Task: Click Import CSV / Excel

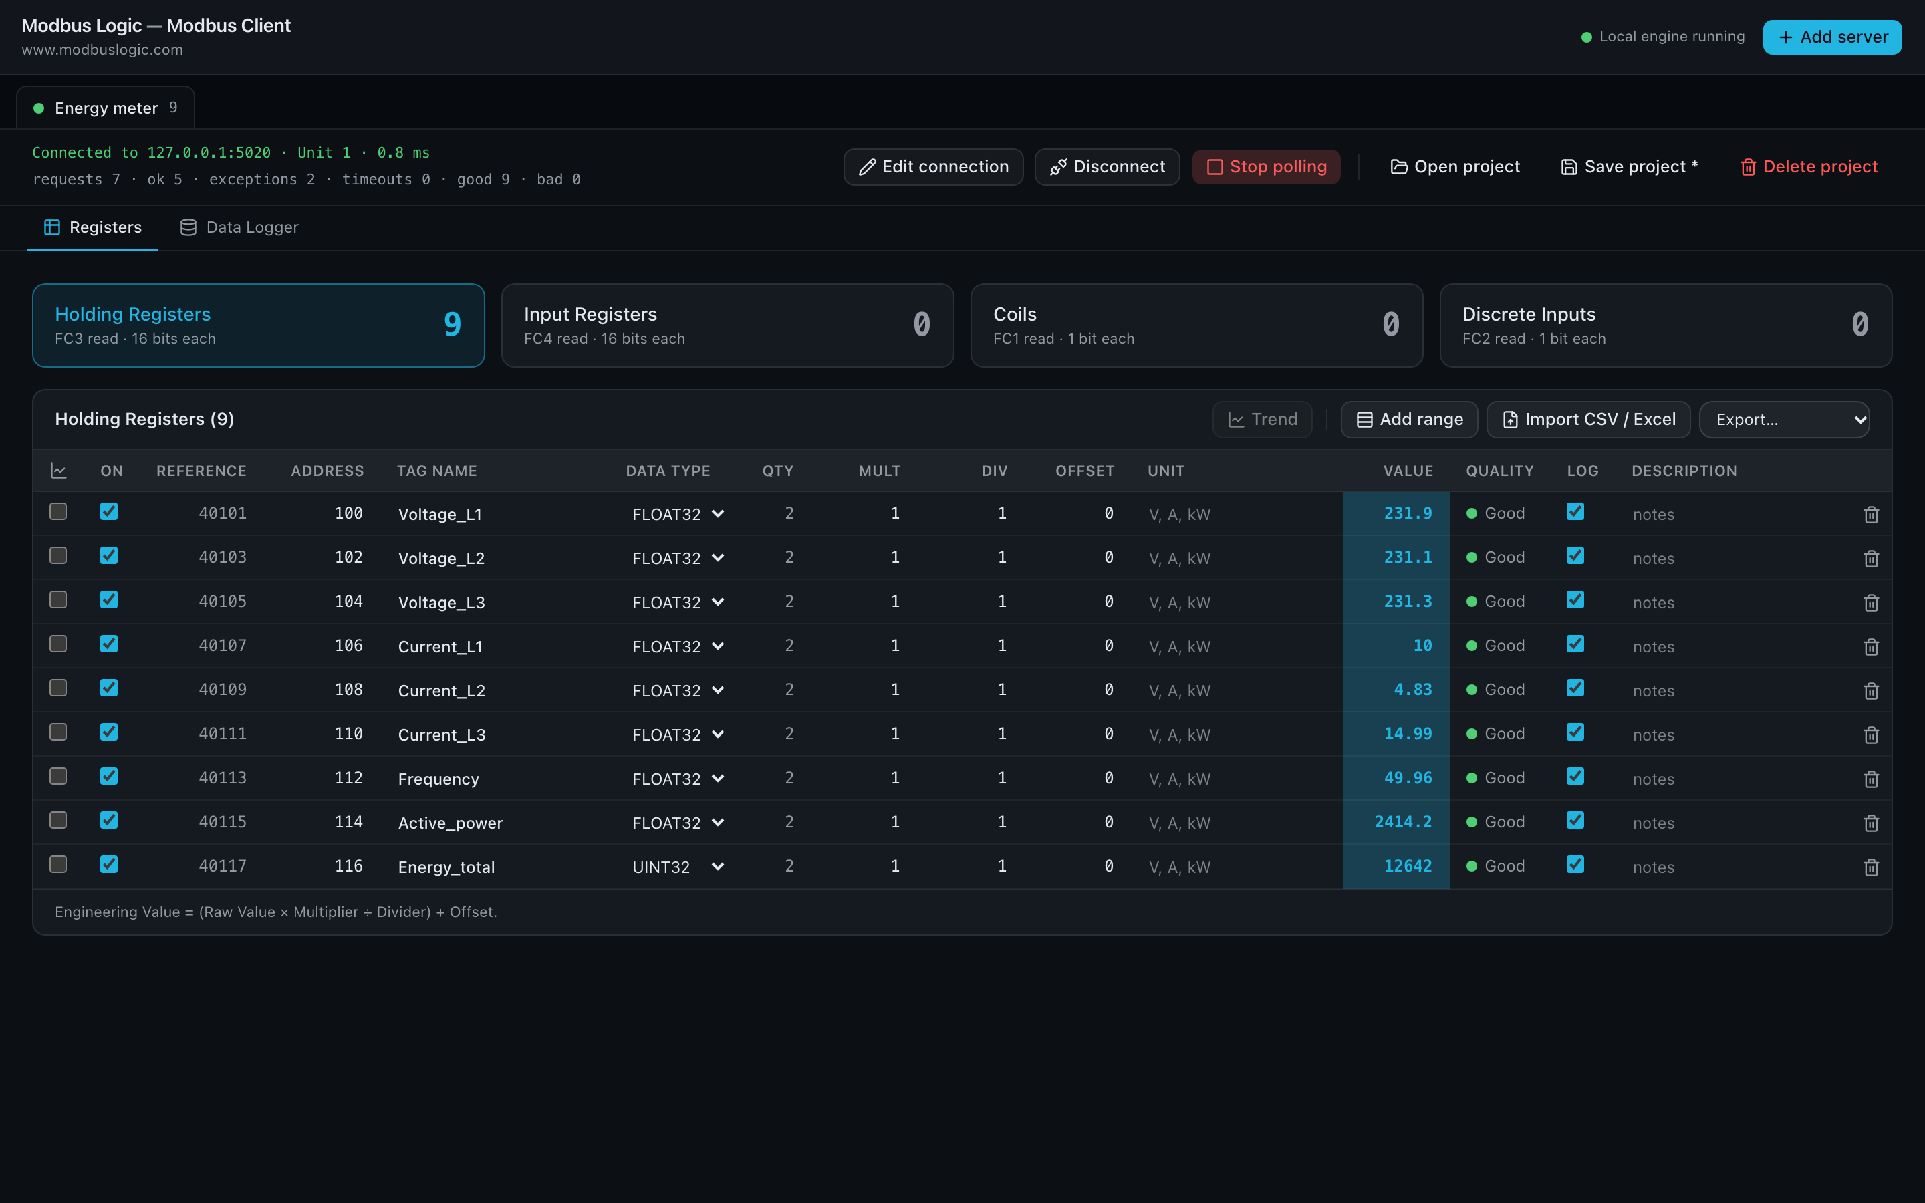Action: pyautogui.click(x=1589, y=419)
